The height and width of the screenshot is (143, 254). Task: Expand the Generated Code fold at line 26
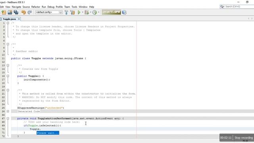(x=8, y=111)
